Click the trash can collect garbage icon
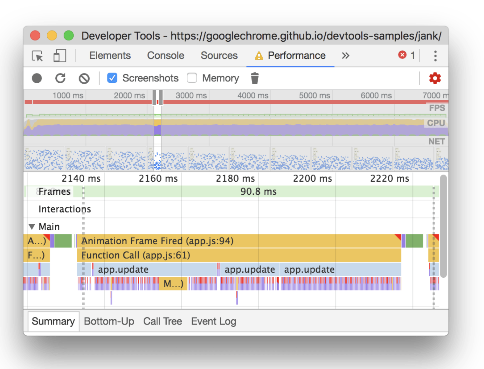Screen dimensions: 484x369 point(255,78)
